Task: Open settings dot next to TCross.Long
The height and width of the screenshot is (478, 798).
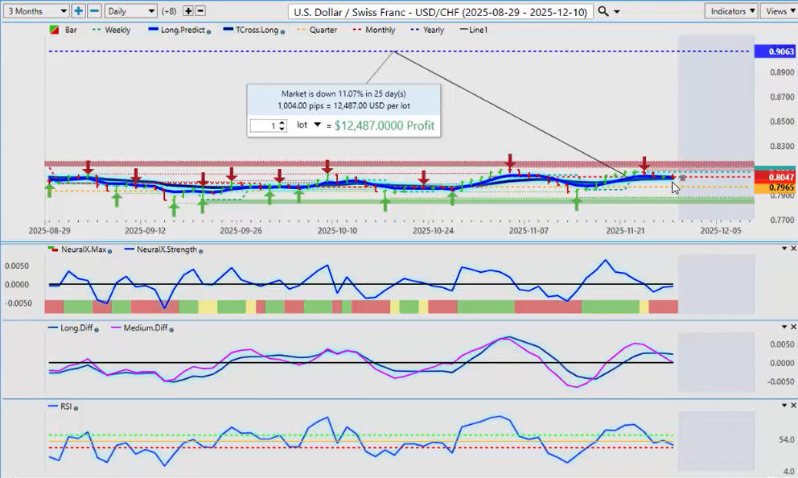Action: point(282,31)
